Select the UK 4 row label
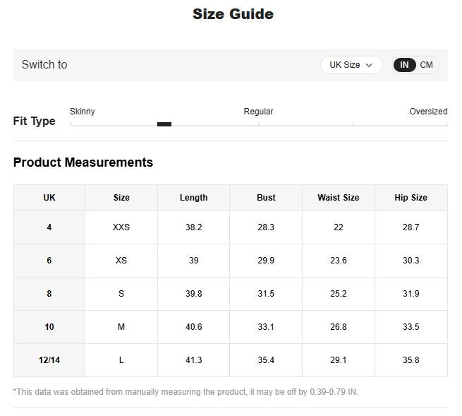The width and height of the screenshot is (462, 416). point(49,227)
